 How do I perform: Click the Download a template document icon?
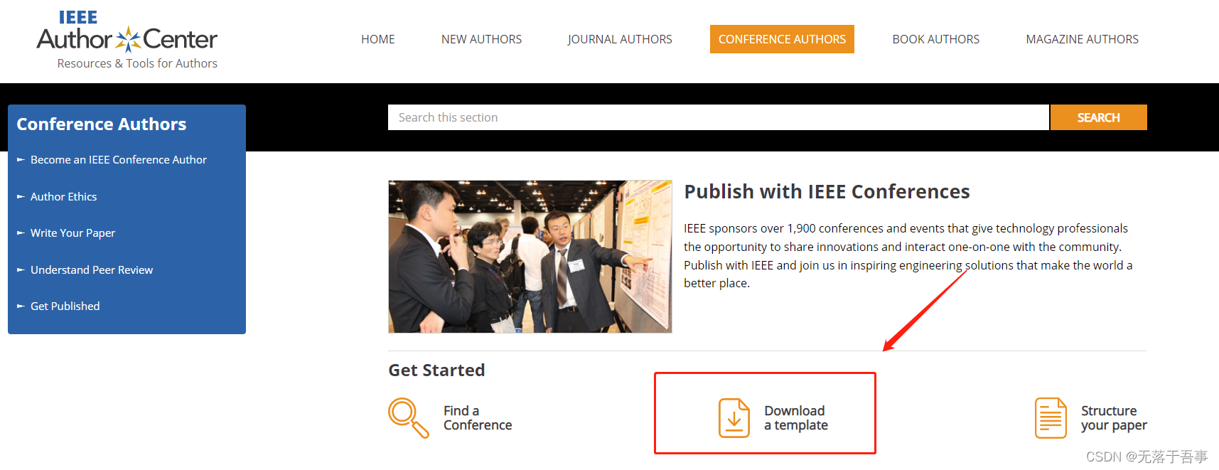[x=734, y=418]
